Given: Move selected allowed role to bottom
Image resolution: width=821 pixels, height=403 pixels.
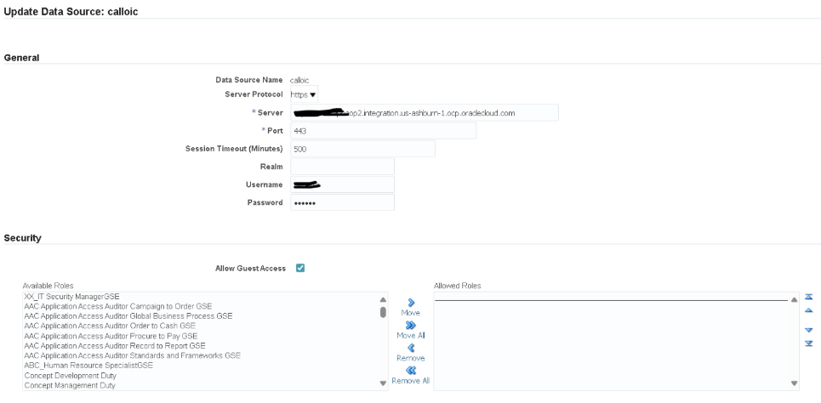Looking at the screenshot, I should coord(809,343).
